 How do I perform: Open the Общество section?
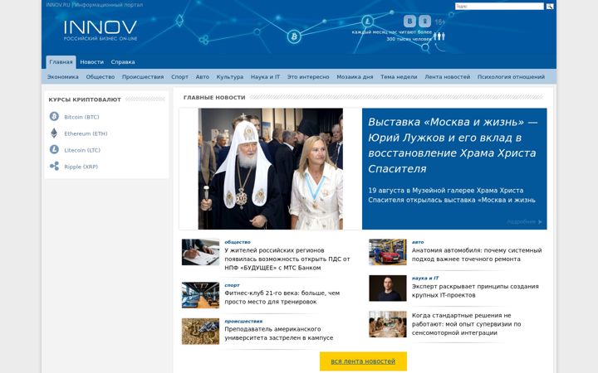[x=100, y=77]
